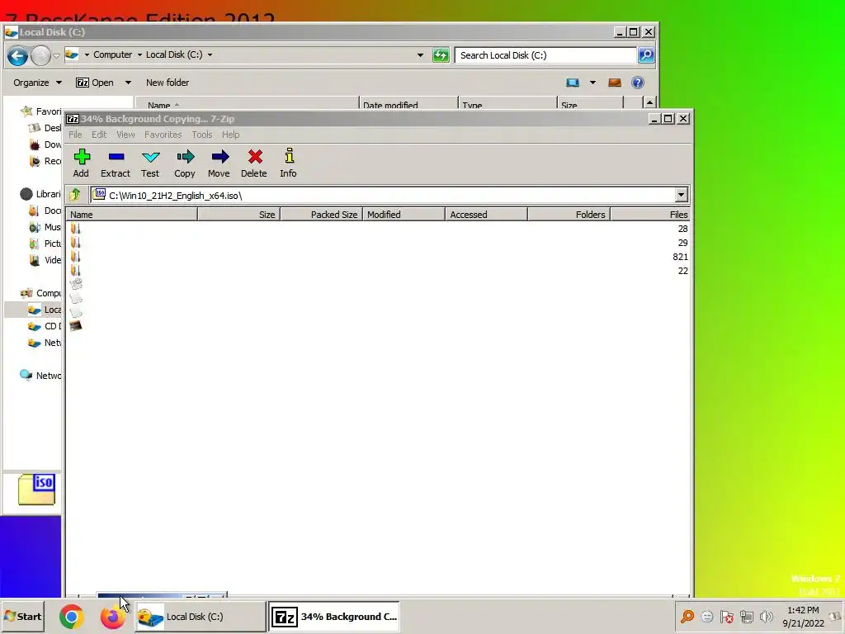Open the 7-Zip address path dropdown
The height and width of the screenshot is (634, 845).
coord(681,195)
